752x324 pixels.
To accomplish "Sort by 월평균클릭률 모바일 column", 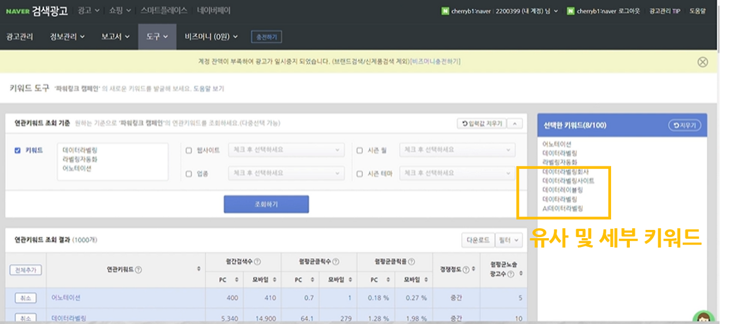I will point(426,280).
